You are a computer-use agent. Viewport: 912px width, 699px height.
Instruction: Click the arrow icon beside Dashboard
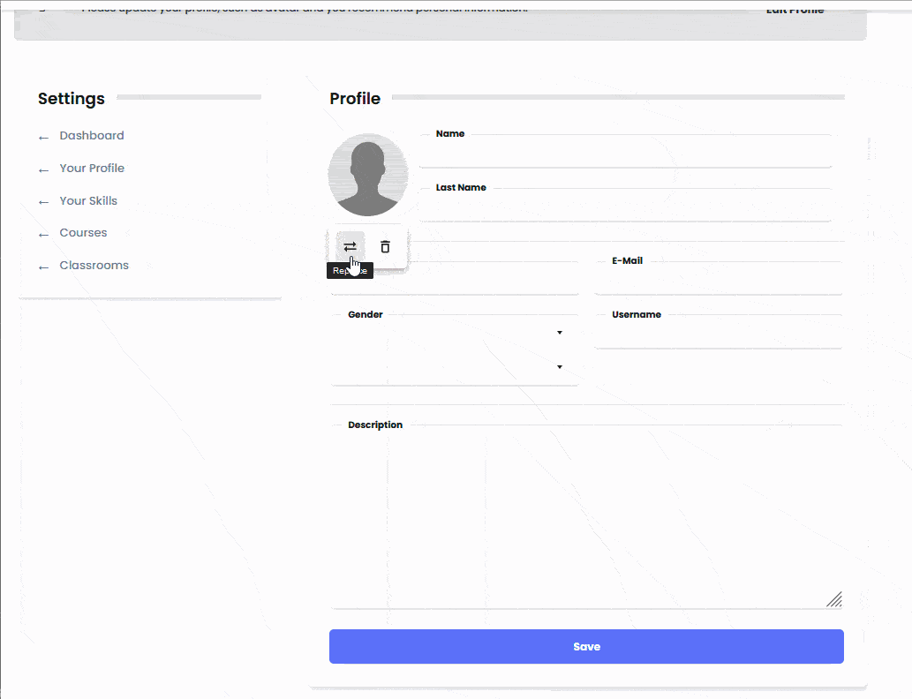point(43,136)
